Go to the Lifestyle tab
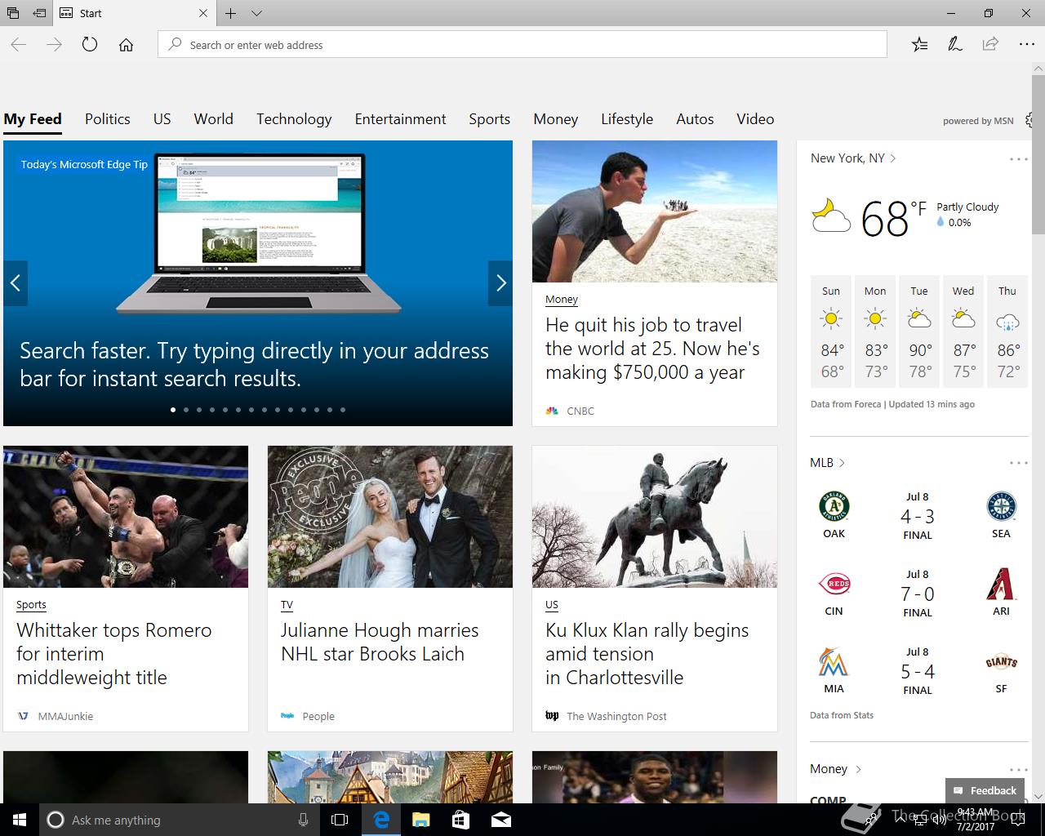 (x=627, y=119)
